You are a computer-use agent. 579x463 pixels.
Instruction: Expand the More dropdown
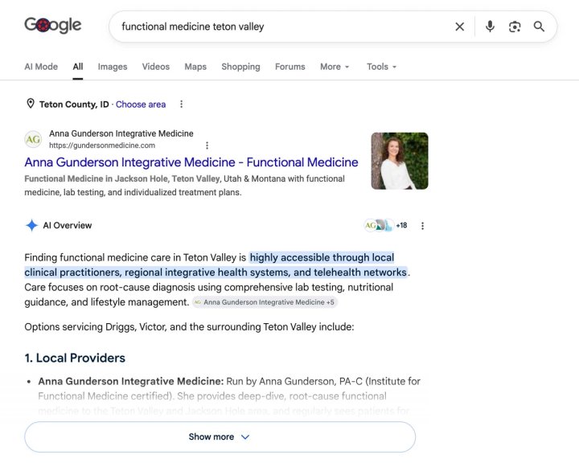coord(335,67)
